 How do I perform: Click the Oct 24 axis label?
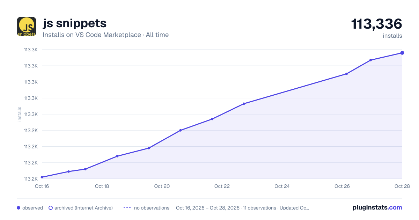282,186
